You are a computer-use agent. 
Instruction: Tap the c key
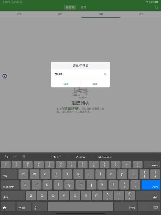click(53, 196)
